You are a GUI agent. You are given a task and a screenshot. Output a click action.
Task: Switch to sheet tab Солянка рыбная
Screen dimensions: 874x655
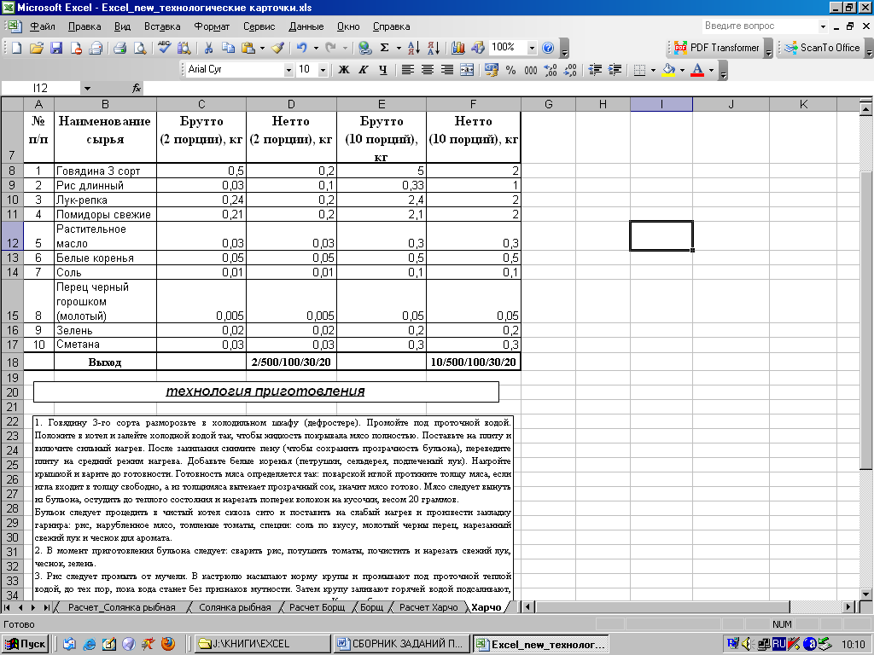click(x=235, y=607)
